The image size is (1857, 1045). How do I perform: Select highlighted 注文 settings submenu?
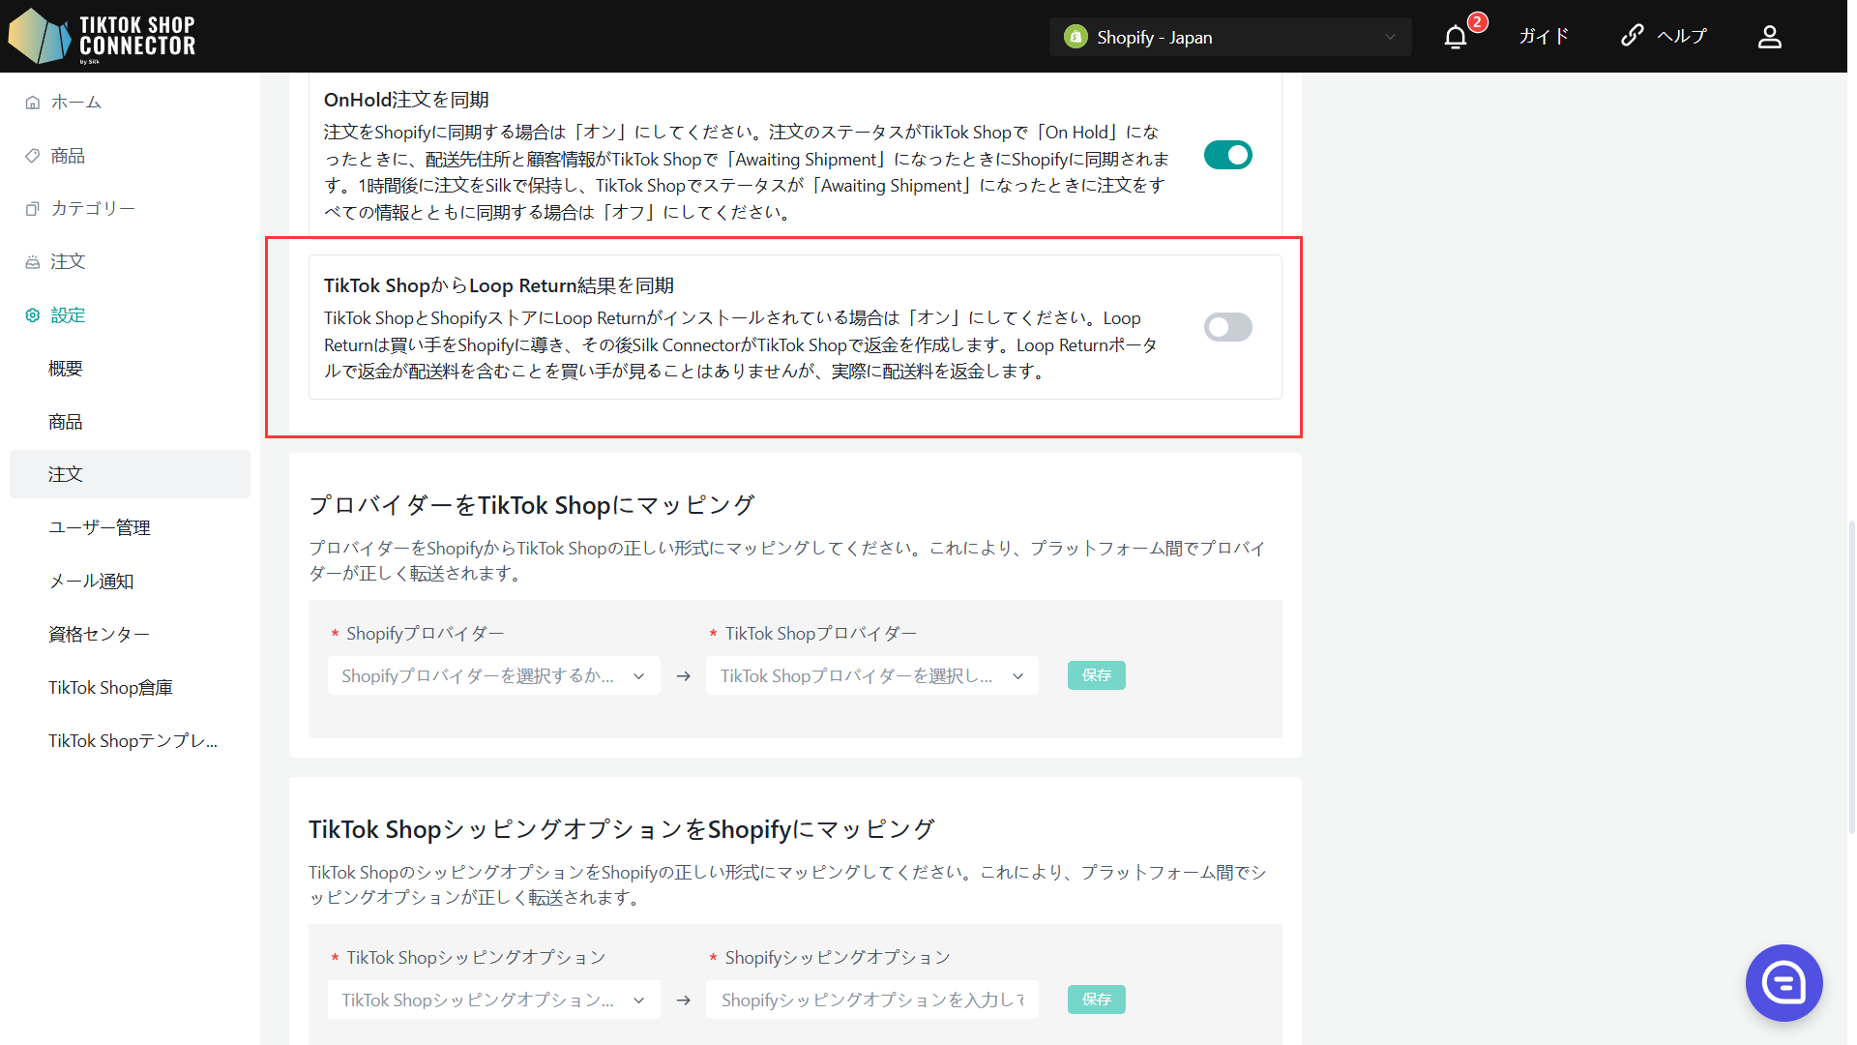(130, 474)
